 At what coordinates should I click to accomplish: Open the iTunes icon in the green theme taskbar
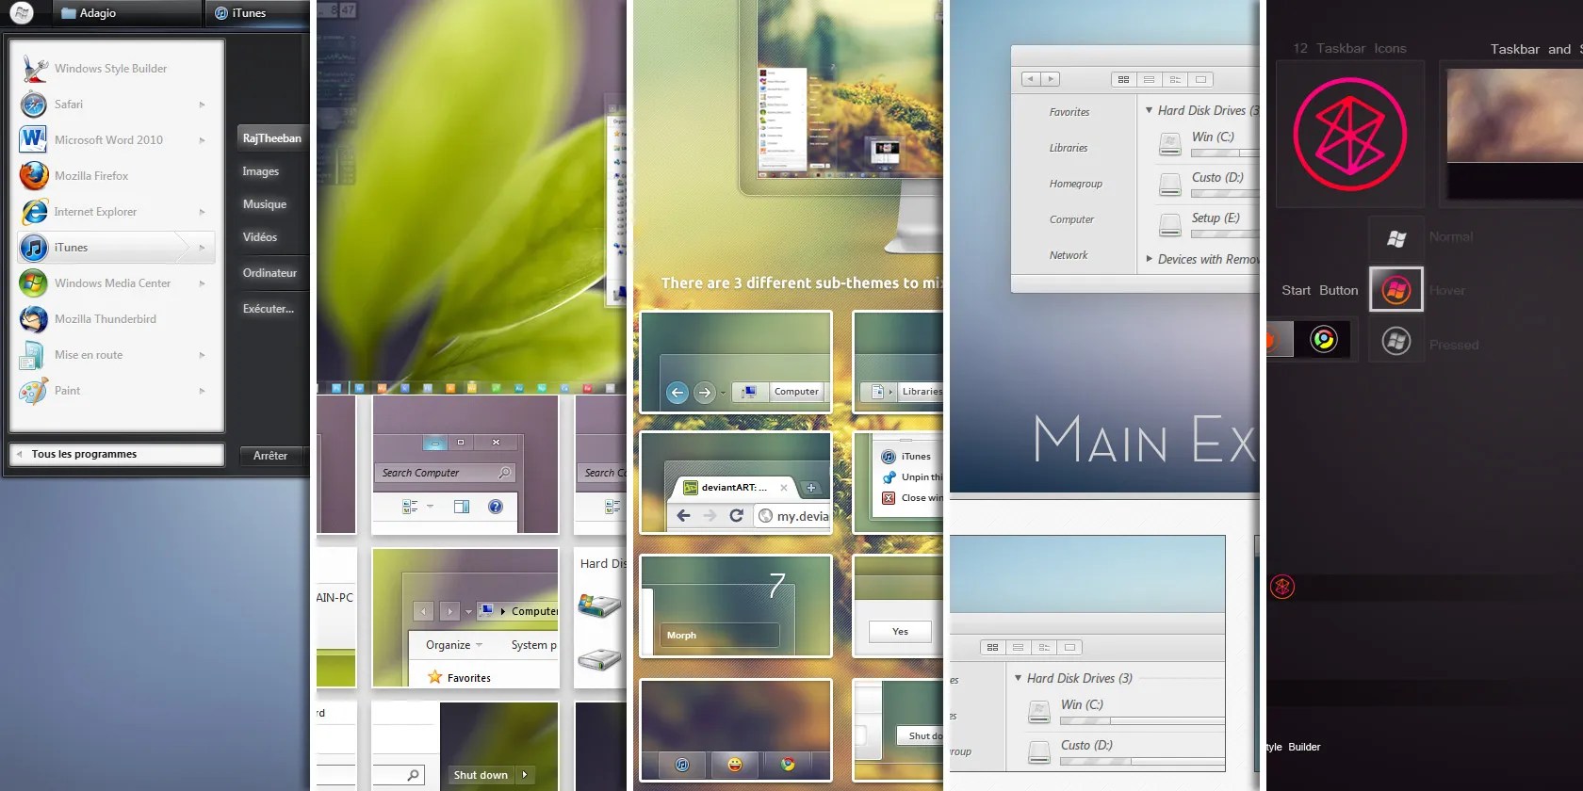click(682, 765)
